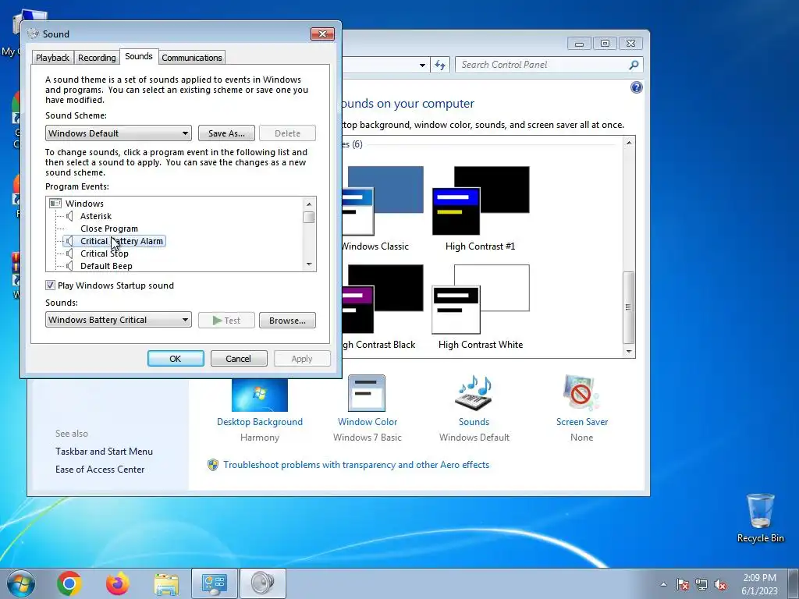Click the Windows root node icon
The height and width of the screenshot is (599, 799).
point(55,204)
